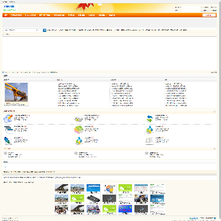221x221 pixels.
Task: Open the forum with green-blue swap arrows icon
Action: [x=150, y=118]
